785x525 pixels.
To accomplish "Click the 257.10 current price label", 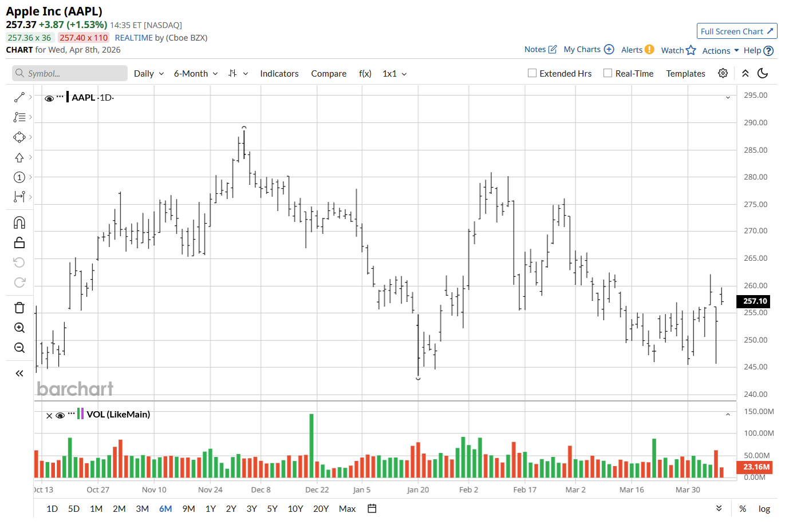I will point(755,301).
